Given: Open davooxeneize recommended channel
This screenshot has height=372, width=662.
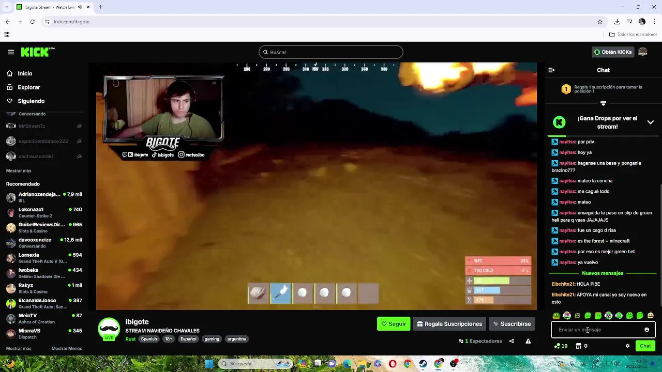Looking at the screenshot, I should [x=44, y=243].
